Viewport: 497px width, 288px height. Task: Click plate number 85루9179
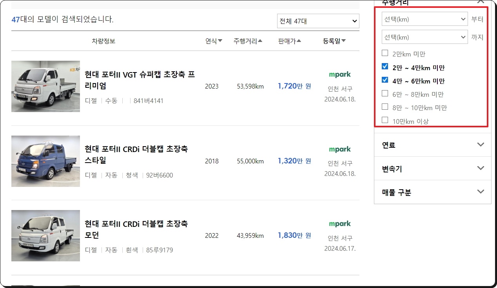tap(160, 250)
